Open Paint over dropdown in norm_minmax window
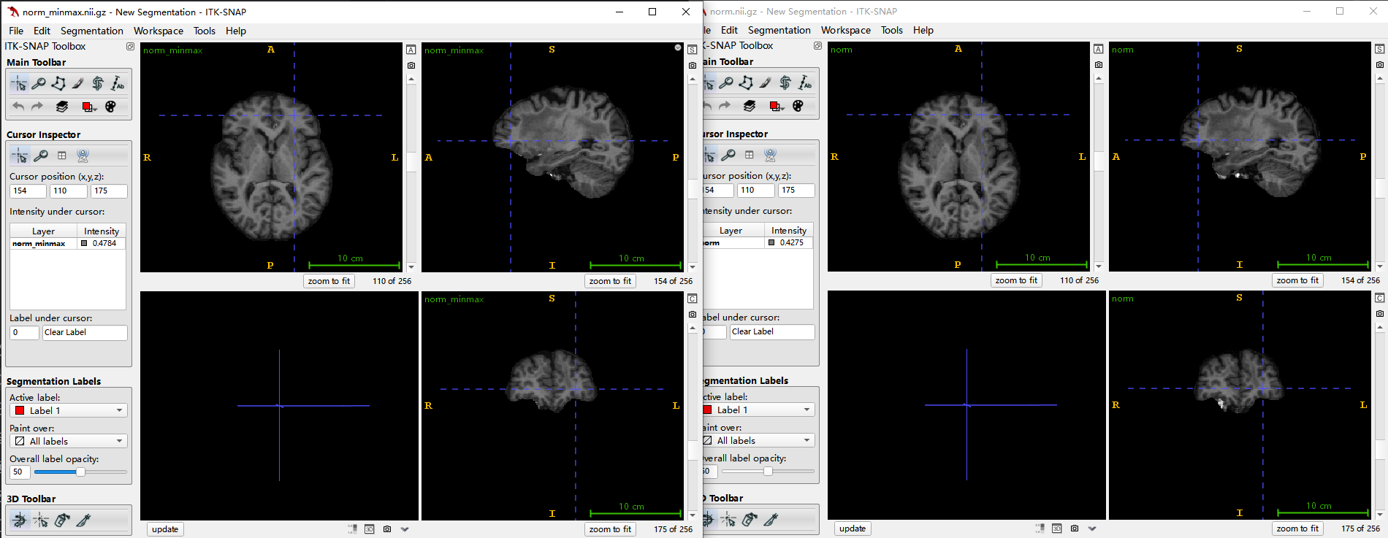The width and height of the screenshot is (1388, 538). pos(69,442)
